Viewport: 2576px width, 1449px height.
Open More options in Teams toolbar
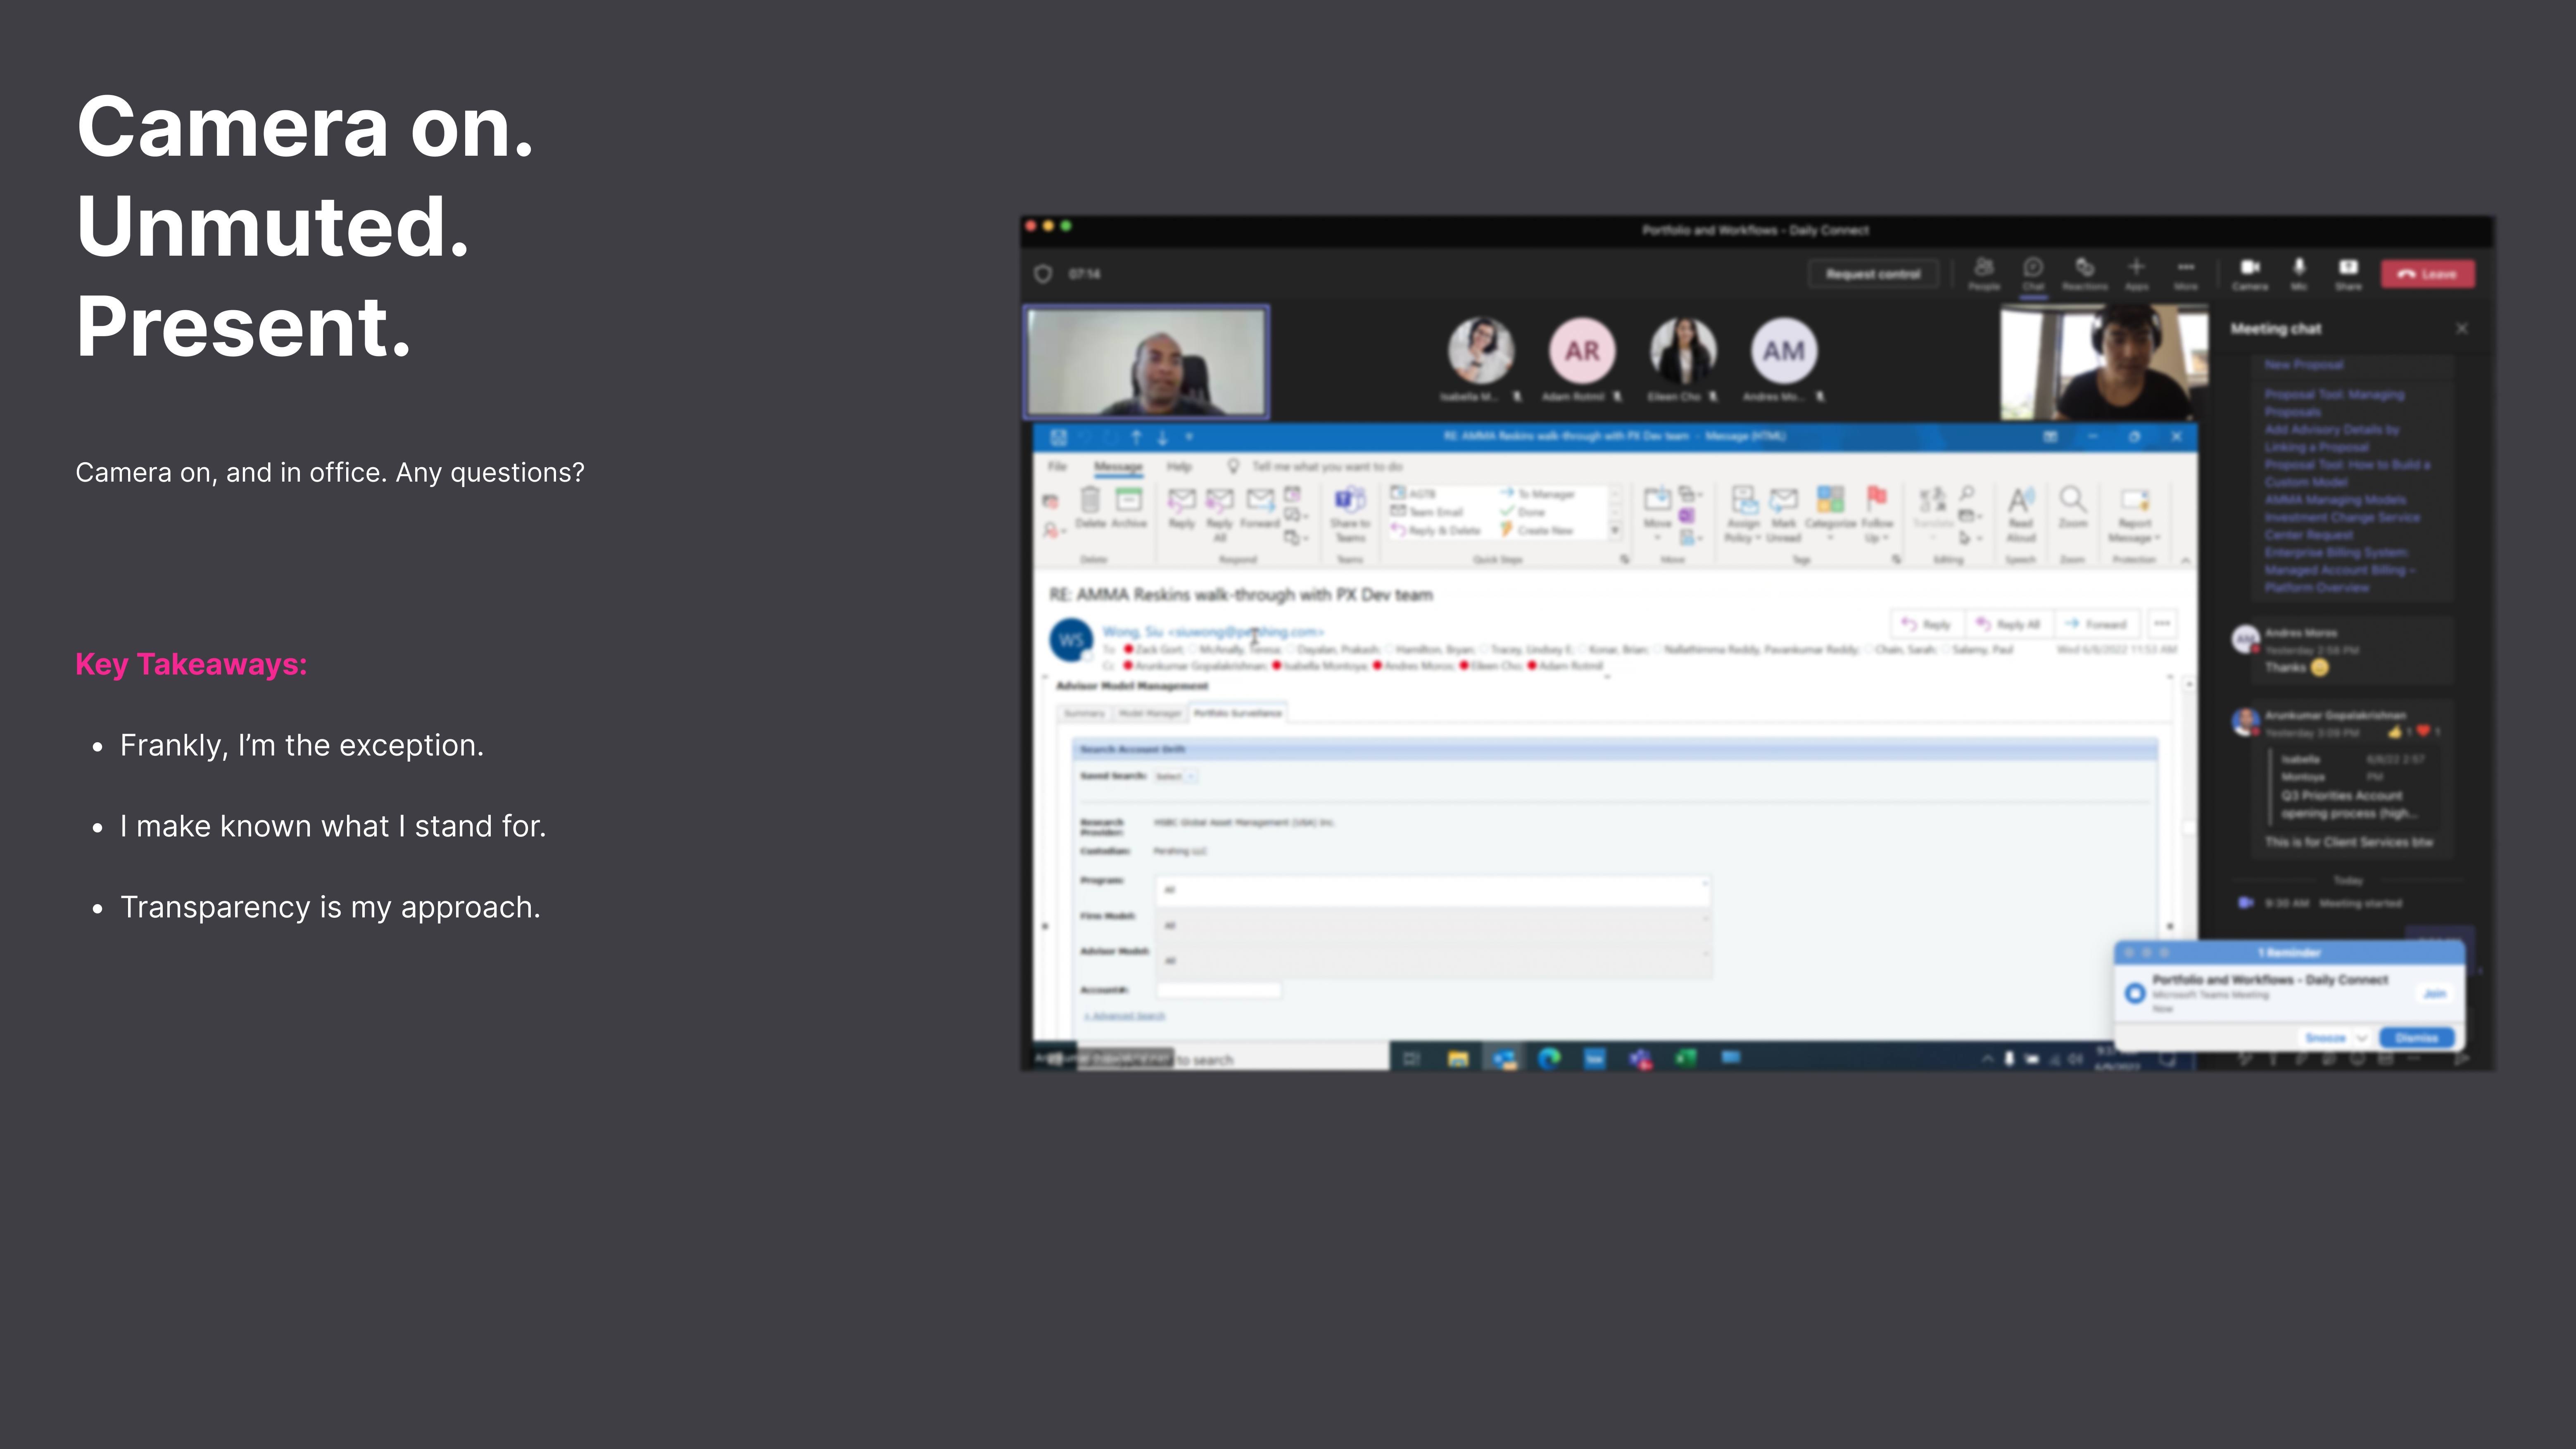point(2186,273)
